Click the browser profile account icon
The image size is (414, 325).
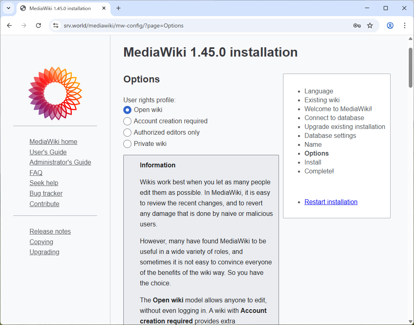390,25
